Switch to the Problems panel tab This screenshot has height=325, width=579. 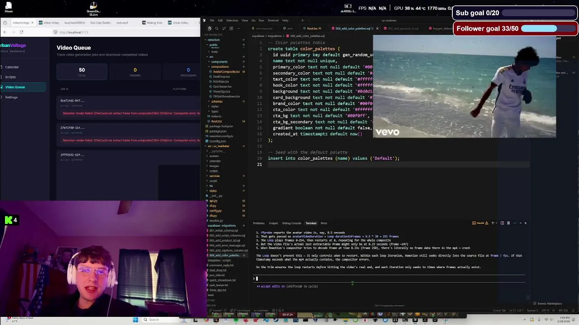coord(259,223)
